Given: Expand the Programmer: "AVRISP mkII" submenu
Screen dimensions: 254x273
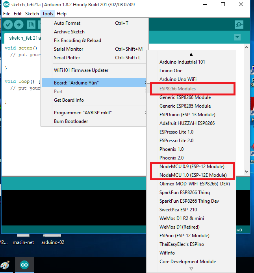Looking at the screenshot, I should pos(94,113).
